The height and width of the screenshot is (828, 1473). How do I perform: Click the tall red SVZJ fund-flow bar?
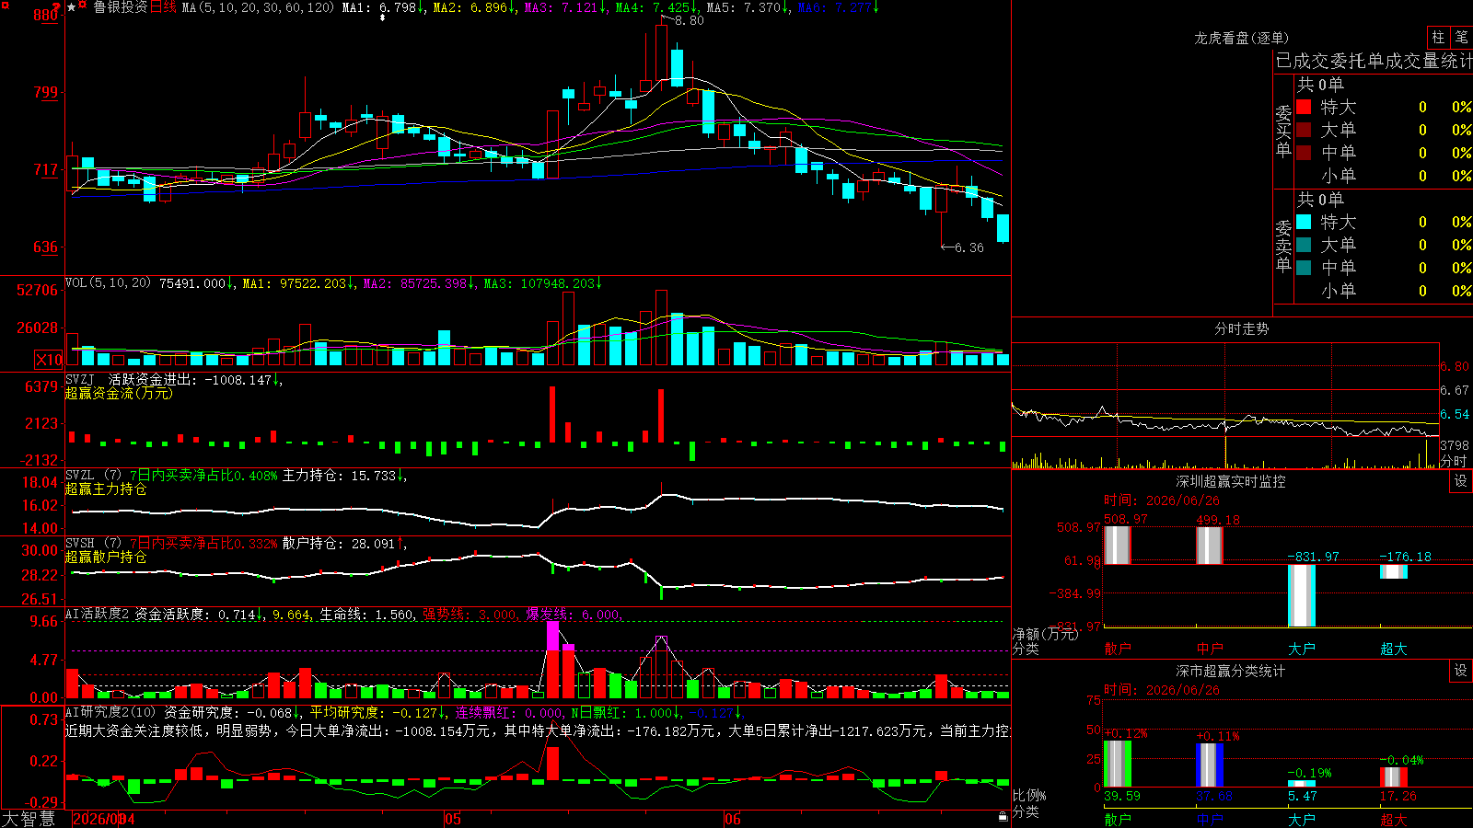[552, 414]
